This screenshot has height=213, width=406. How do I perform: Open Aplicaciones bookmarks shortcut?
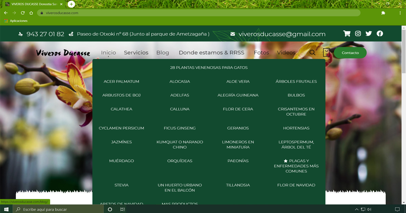click(x=16, y=21)
